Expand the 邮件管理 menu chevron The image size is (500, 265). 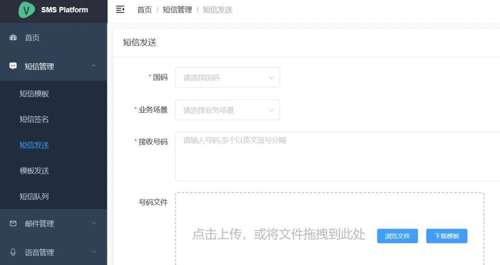tap(94, 223)
